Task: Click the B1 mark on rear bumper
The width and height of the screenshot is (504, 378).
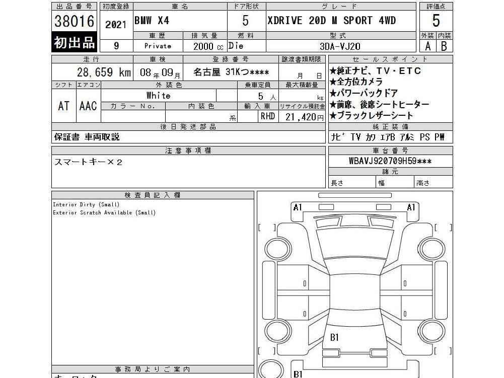Action: (298, 374)
